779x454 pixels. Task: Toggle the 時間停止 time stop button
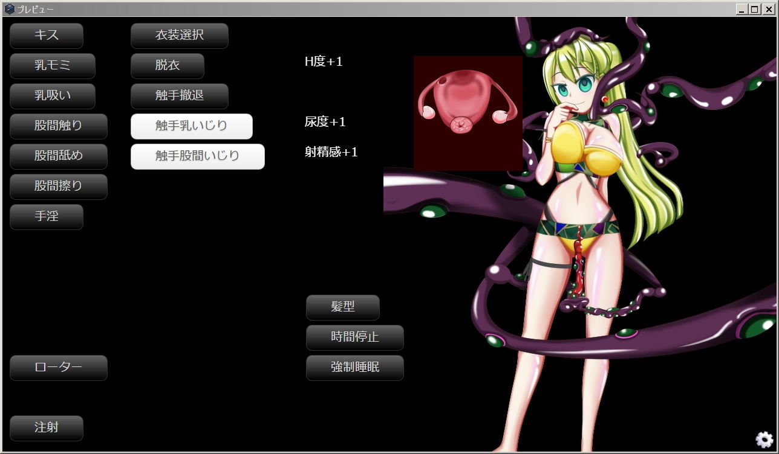[x=355, y=337]
